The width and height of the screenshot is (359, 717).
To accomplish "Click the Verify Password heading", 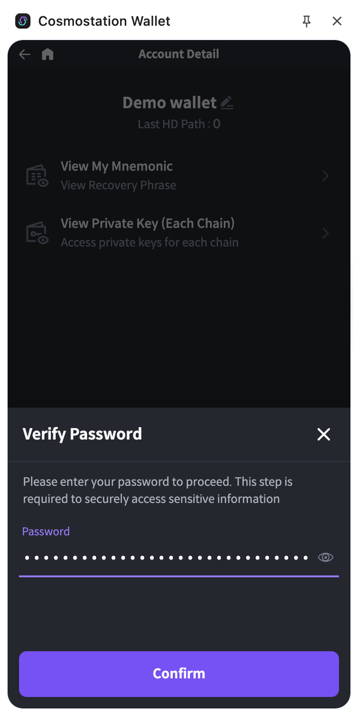I will [82, 434].
